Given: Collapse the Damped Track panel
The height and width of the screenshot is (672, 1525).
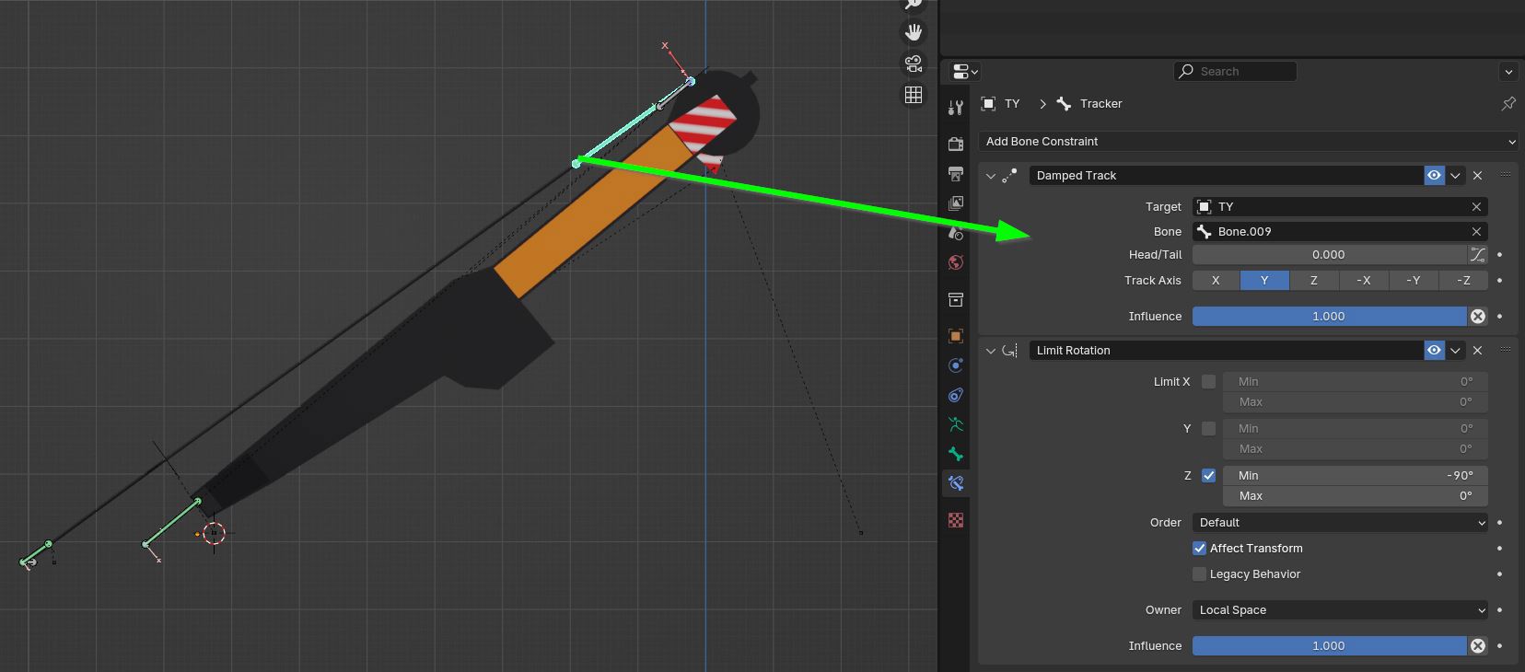Looking at the screenshot, I should click(x=991, y=175).
